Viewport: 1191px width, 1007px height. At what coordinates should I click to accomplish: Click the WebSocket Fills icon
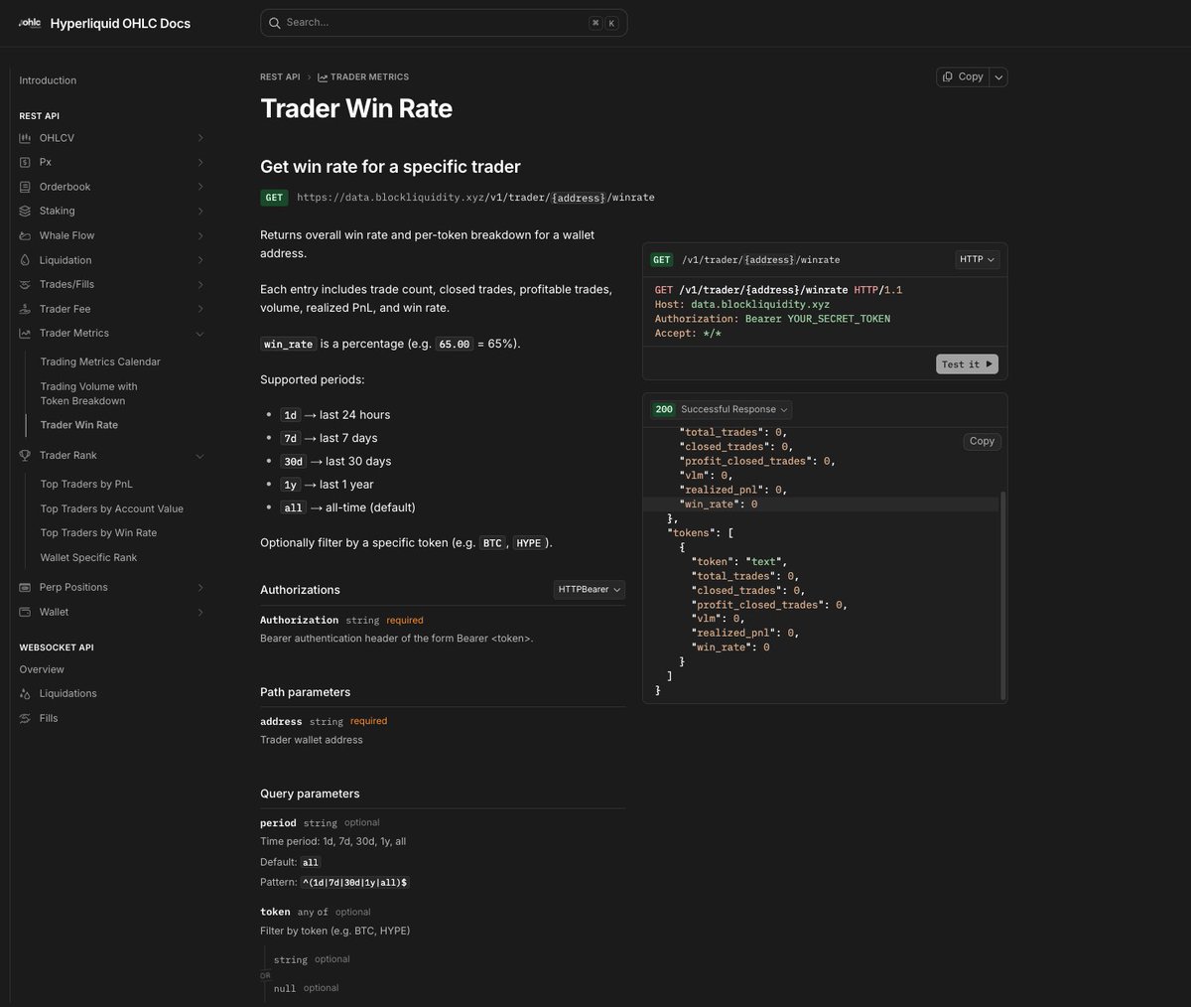[x=25, y=718]
